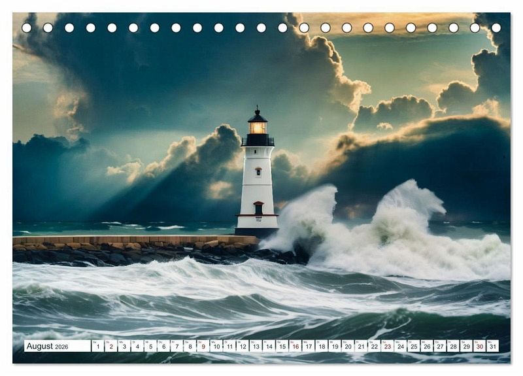
Task: Click the last binding hole at top-right
Action: (496, 27)
